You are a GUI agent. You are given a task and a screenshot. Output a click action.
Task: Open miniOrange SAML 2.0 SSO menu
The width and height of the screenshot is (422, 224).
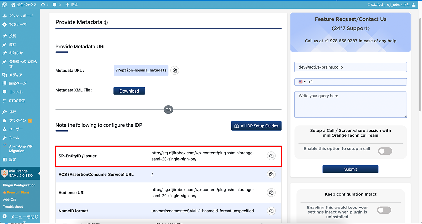pos(20,173)
